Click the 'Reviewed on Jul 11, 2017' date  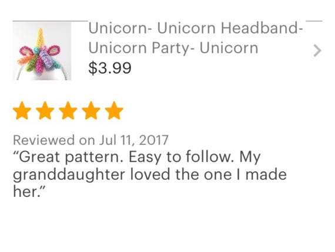tap(91, 140)
